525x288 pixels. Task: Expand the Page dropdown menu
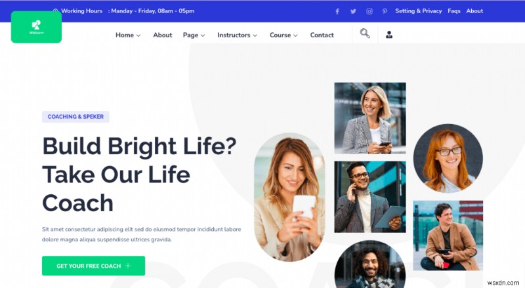(x=194, y=35)
